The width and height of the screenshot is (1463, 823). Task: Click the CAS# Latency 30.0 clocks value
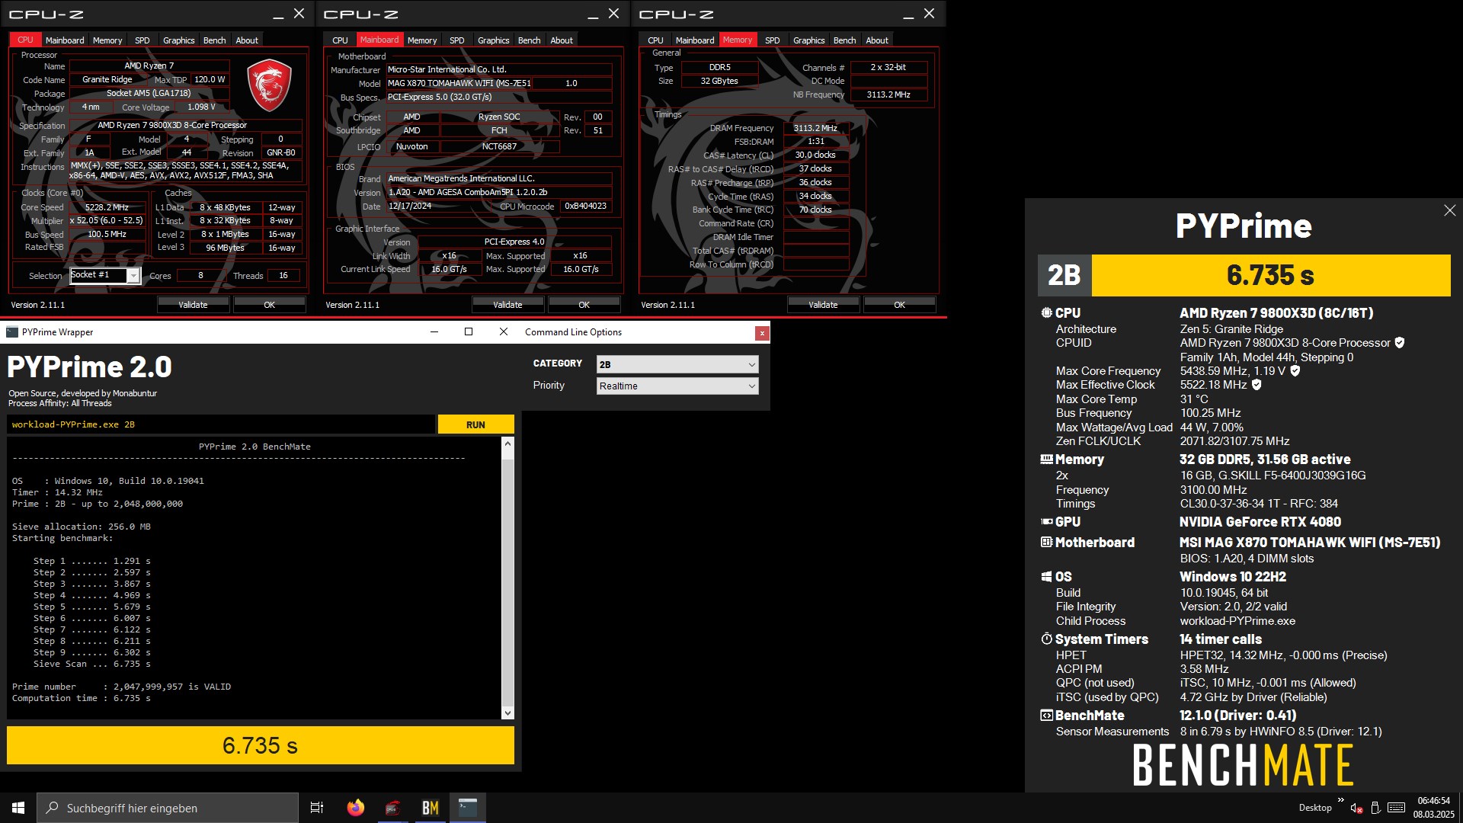coord(815,155)
